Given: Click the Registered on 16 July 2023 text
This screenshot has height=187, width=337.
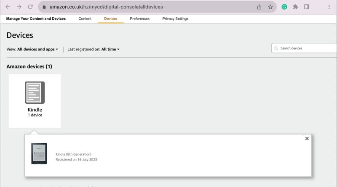Looking at the screenshot, I should [76, 160].
